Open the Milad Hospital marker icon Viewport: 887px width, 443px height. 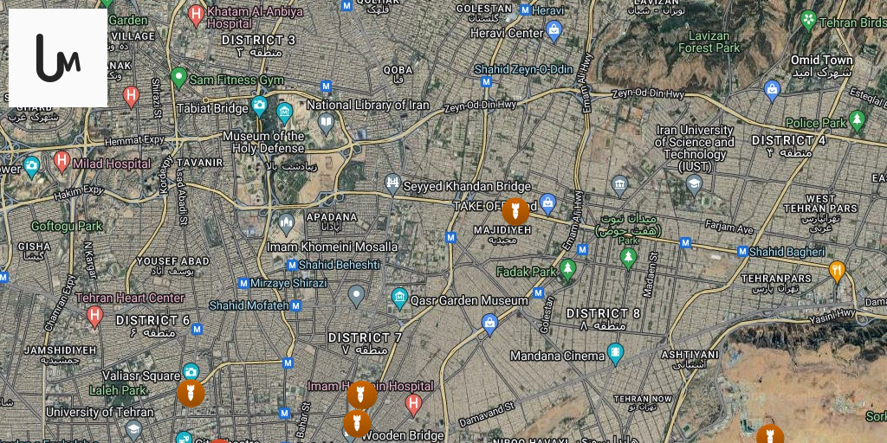pyautogui.click(x=62, y=161)
